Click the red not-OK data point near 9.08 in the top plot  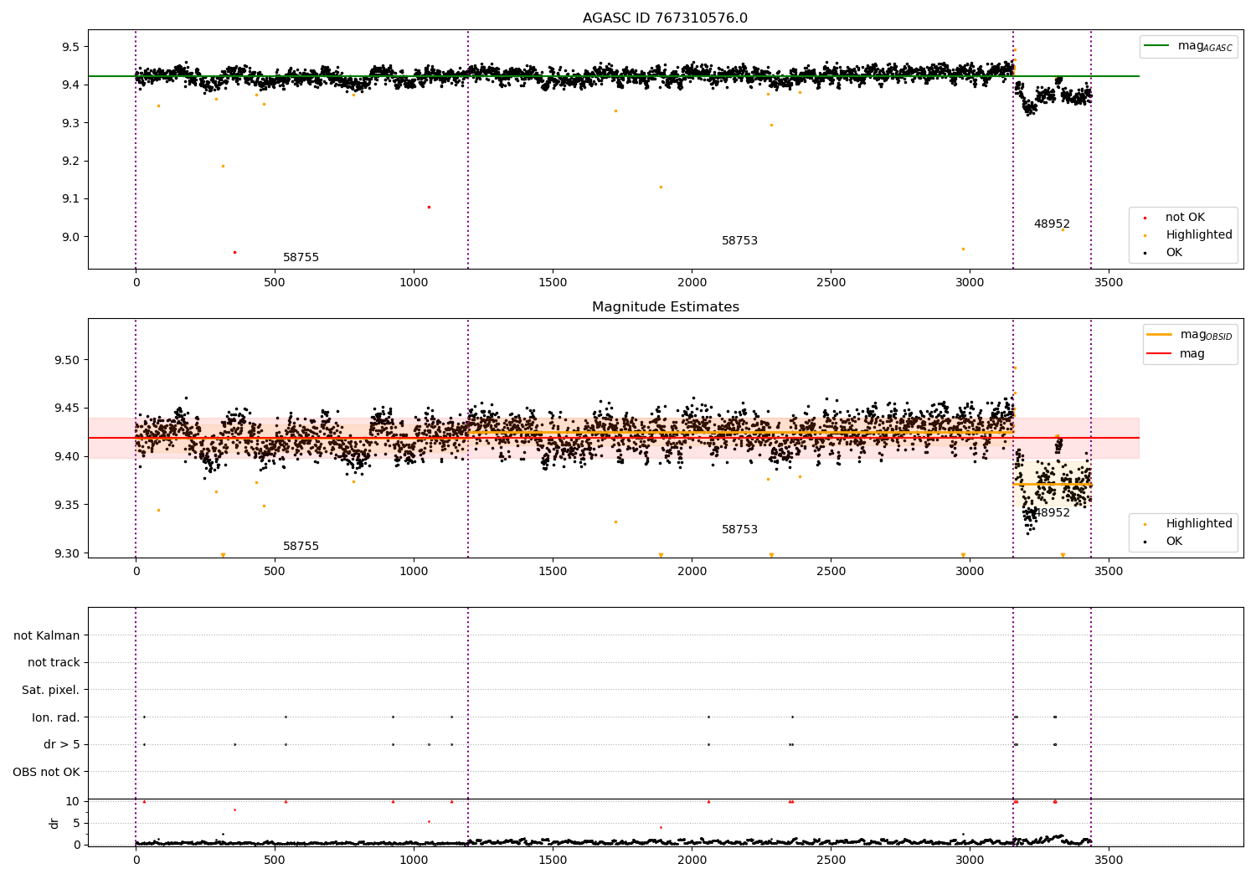click(429, 207)
